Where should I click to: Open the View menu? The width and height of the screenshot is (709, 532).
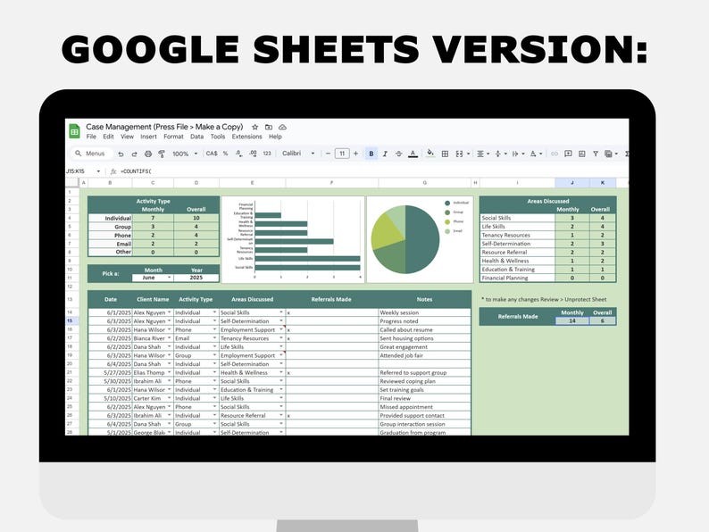click(x=127, y=137)
